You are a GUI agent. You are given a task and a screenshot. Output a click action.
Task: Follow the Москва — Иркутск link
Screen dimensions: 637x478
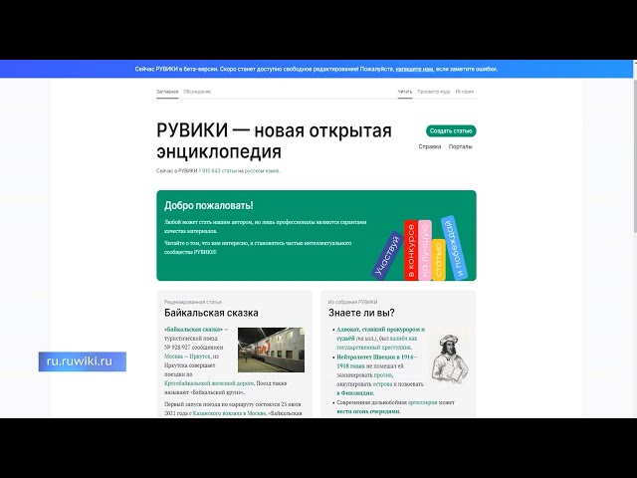click(187, 357)
